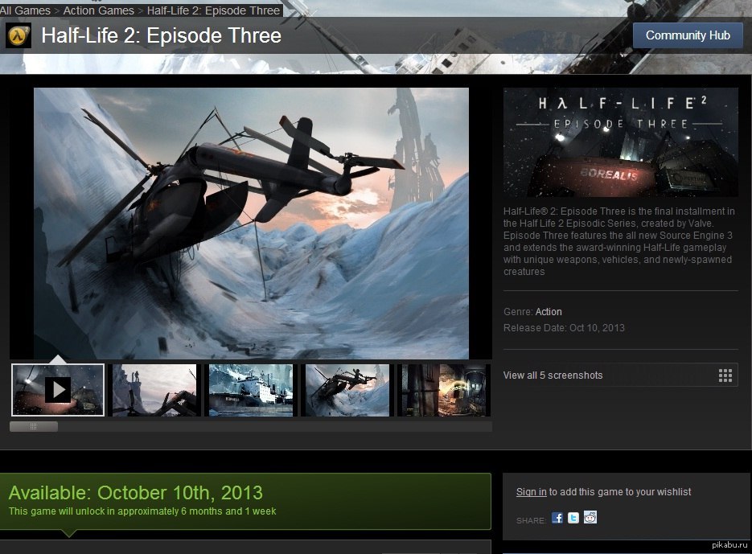Click the Episode Three Borealis header image
The height and width of the screenshot is (554, 752).
coord(621,142)
